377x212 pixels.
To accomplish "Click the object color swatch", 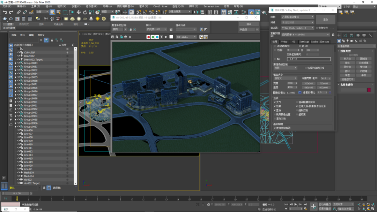I will click(369, 90).
